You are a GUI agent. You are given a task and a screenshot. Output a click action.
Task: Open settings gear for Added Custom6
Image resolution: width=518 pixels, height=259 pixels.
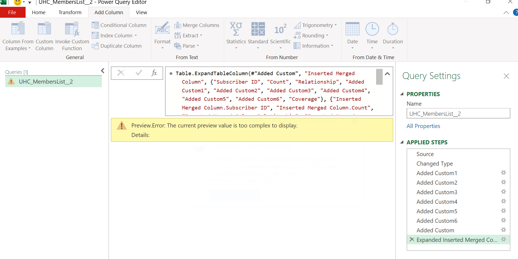504,220
